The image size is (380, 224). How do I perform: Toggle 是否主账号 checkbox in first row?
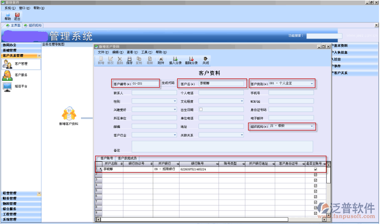click(316, 169)
